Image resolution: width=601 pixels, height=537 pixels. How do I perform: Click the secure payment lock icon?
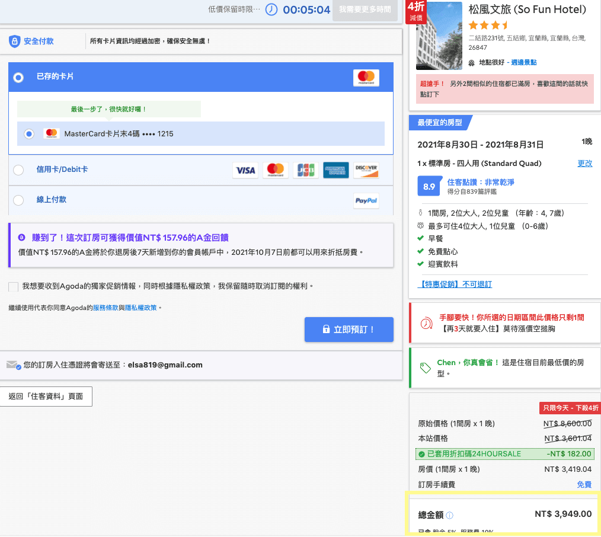pos(20,41)
